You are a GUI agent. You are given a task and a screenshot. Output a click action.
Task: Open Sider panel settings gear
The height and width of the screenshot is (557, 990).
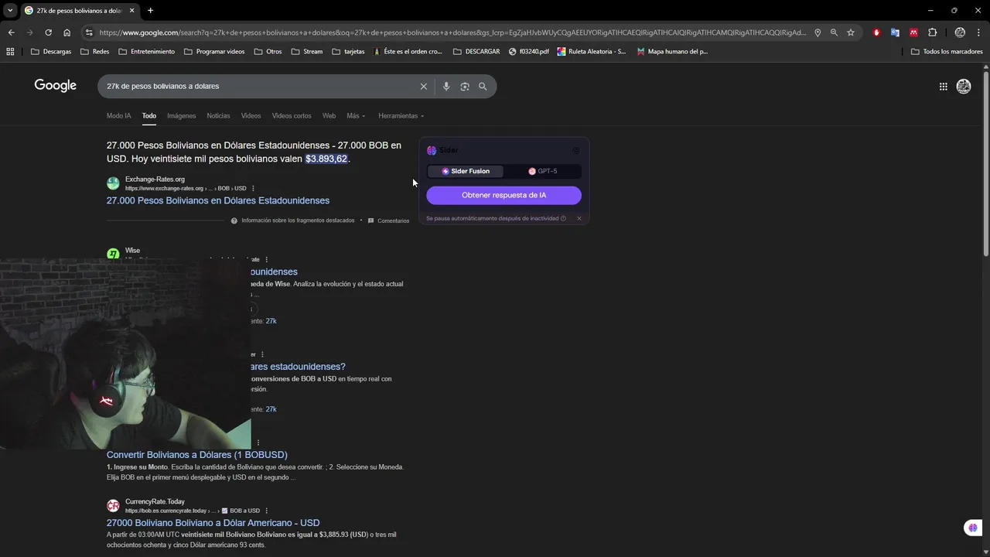click(x=575, y=151)
